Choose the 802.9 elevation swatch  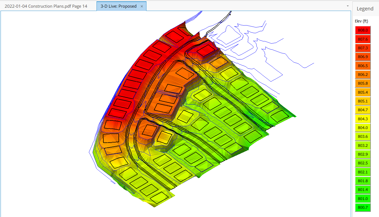coord(363,154)
